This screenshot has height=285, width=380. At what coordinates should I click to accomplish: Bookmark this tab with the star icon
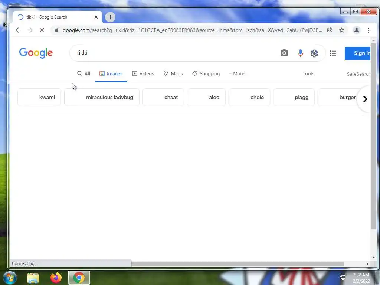tap(342, 30)
